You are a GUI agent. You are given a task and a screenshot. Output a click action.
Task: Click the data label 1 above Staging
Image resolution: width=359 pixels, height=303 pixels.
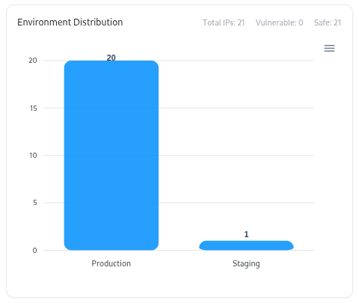point(246,234)
